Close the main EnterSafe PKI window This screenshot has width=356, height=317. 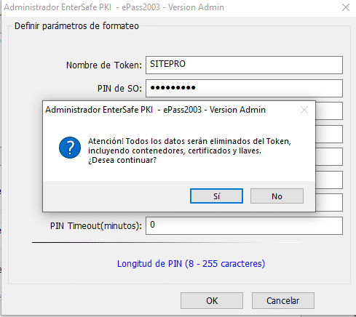click(x=346, y=7)
